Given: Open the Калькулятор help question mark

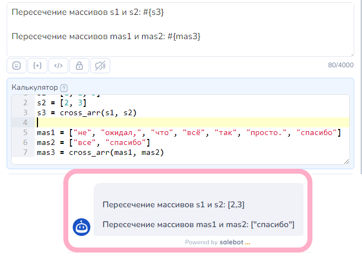Looking at the screenshot, I should 64,88.
